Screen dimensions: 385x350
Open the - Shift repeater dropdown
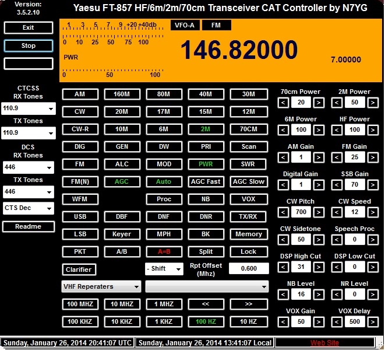pyautogui.click(x=164, y=269)
